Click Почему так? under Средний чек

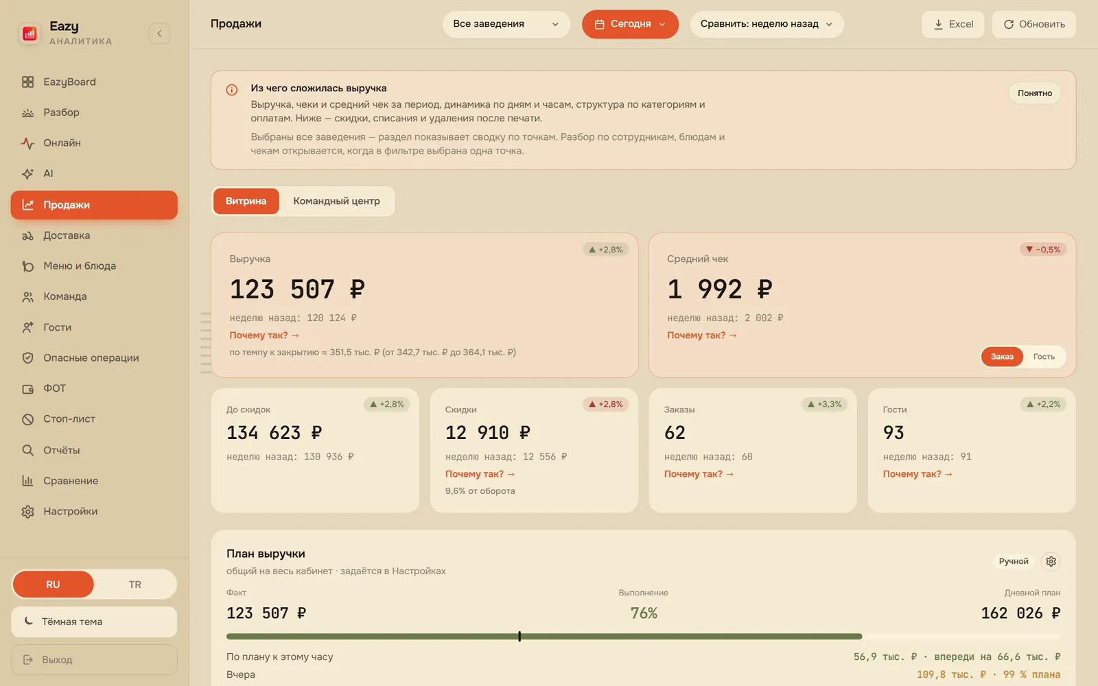click(702, 335)
